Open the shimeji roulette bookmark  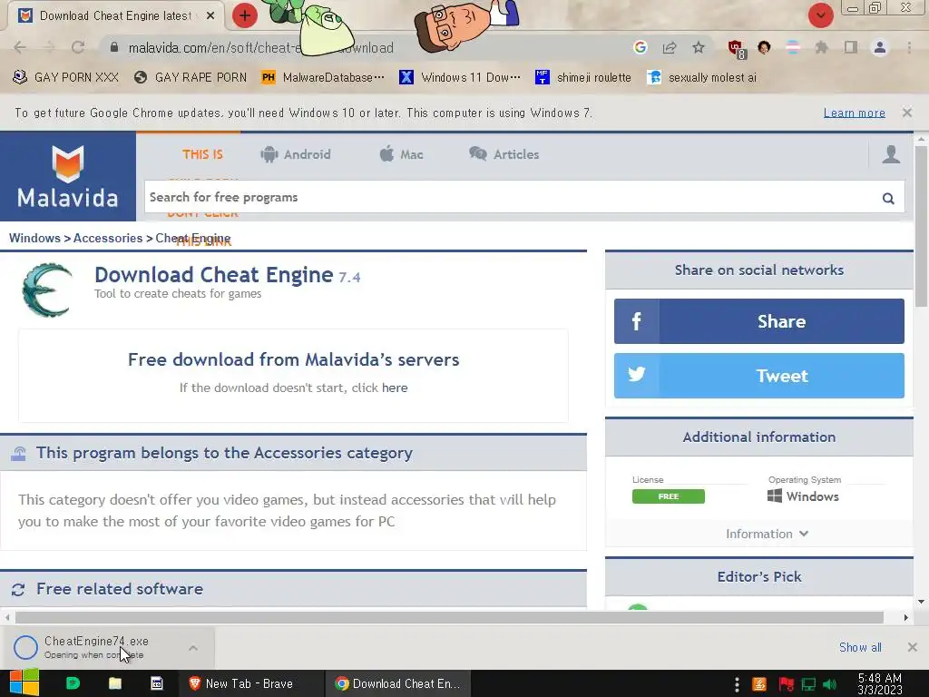pyautogui.click(x=583, y=77)
